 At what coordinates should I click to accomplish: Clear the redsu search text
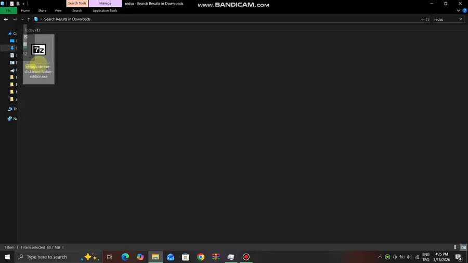[x=461, y=19]
